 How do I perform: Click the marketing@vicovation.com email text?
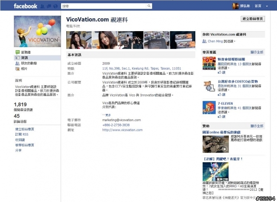pyautogui.click(x=122, y=120)
